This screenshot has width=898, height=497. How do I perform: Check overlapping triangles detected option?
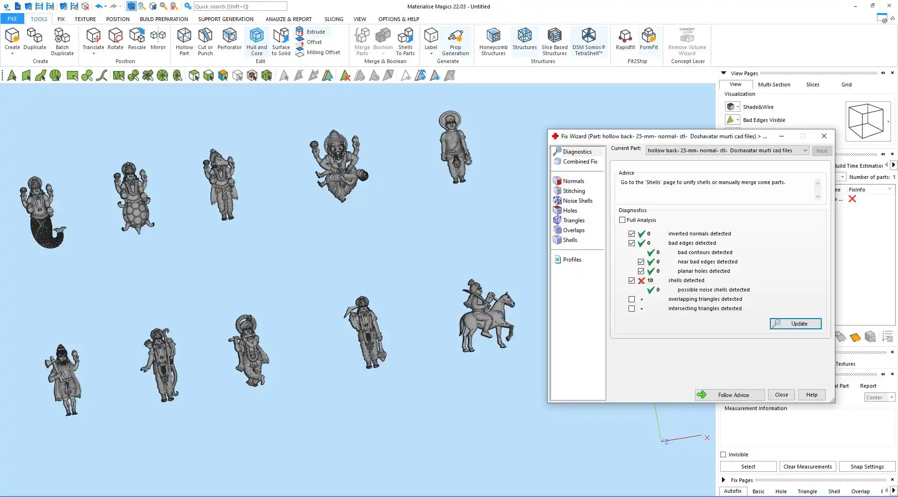pos(631,299)
